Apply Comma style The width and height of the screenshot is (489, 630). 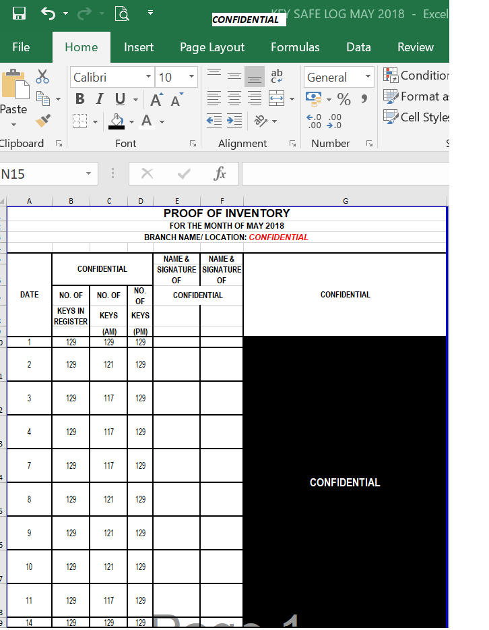coord(364,99)
